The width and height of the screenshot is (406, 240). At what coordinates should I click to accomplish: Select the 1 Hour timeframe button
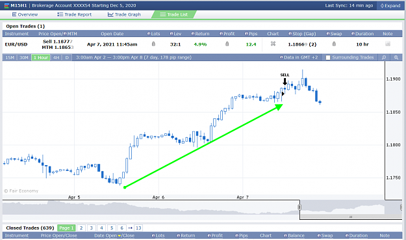tap(41, 57)
